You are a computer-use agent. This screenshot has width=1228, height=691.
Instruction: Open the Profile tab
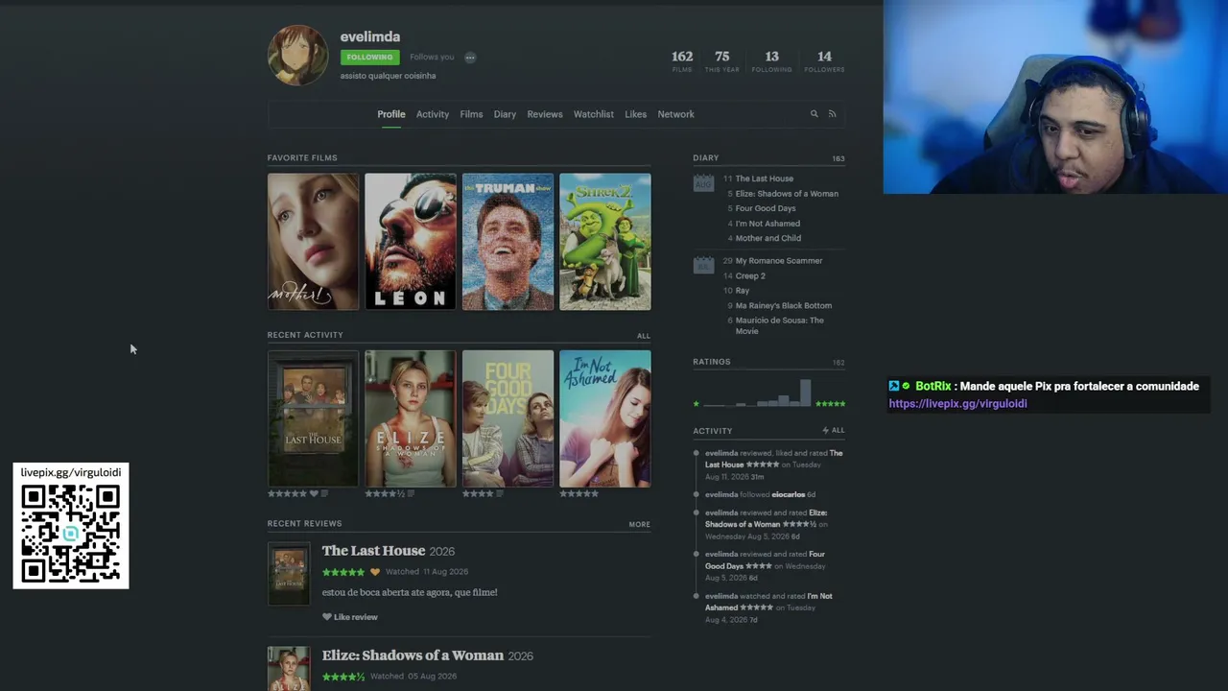click(391, 114)
